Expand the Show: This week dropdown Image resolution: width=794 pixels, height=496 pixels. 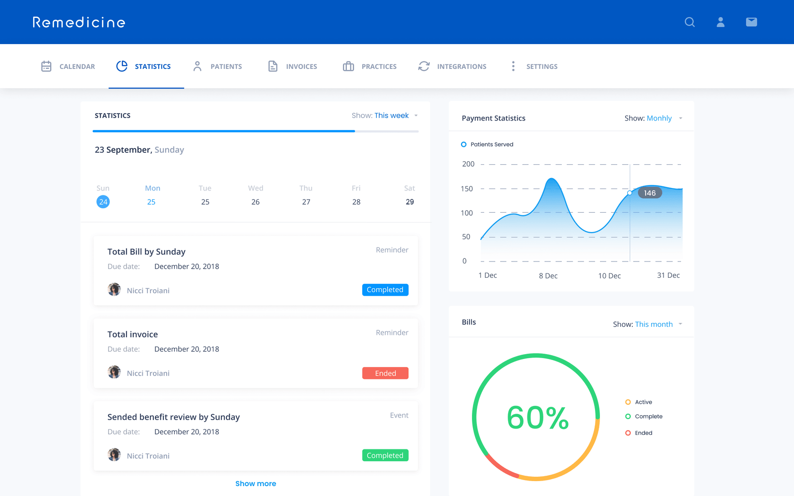tap(385, 116)
